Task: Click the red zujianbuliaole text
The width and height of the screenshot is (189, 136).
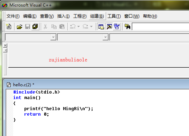Action: 68,60
